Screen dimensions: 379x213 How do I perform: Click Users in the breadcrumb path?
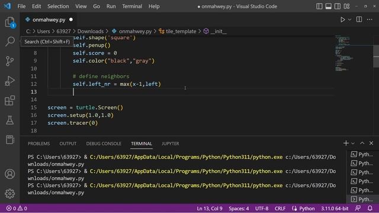(x=43, y=31)
